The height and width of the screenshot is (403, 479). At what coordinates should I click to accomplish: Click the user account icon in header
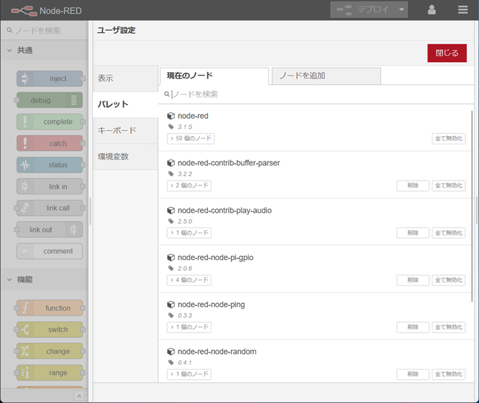click(x=432, y=10)
